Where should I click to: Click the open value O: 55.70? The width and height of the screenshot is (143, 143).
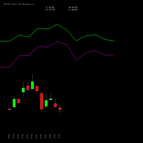[x=50, y=10]
